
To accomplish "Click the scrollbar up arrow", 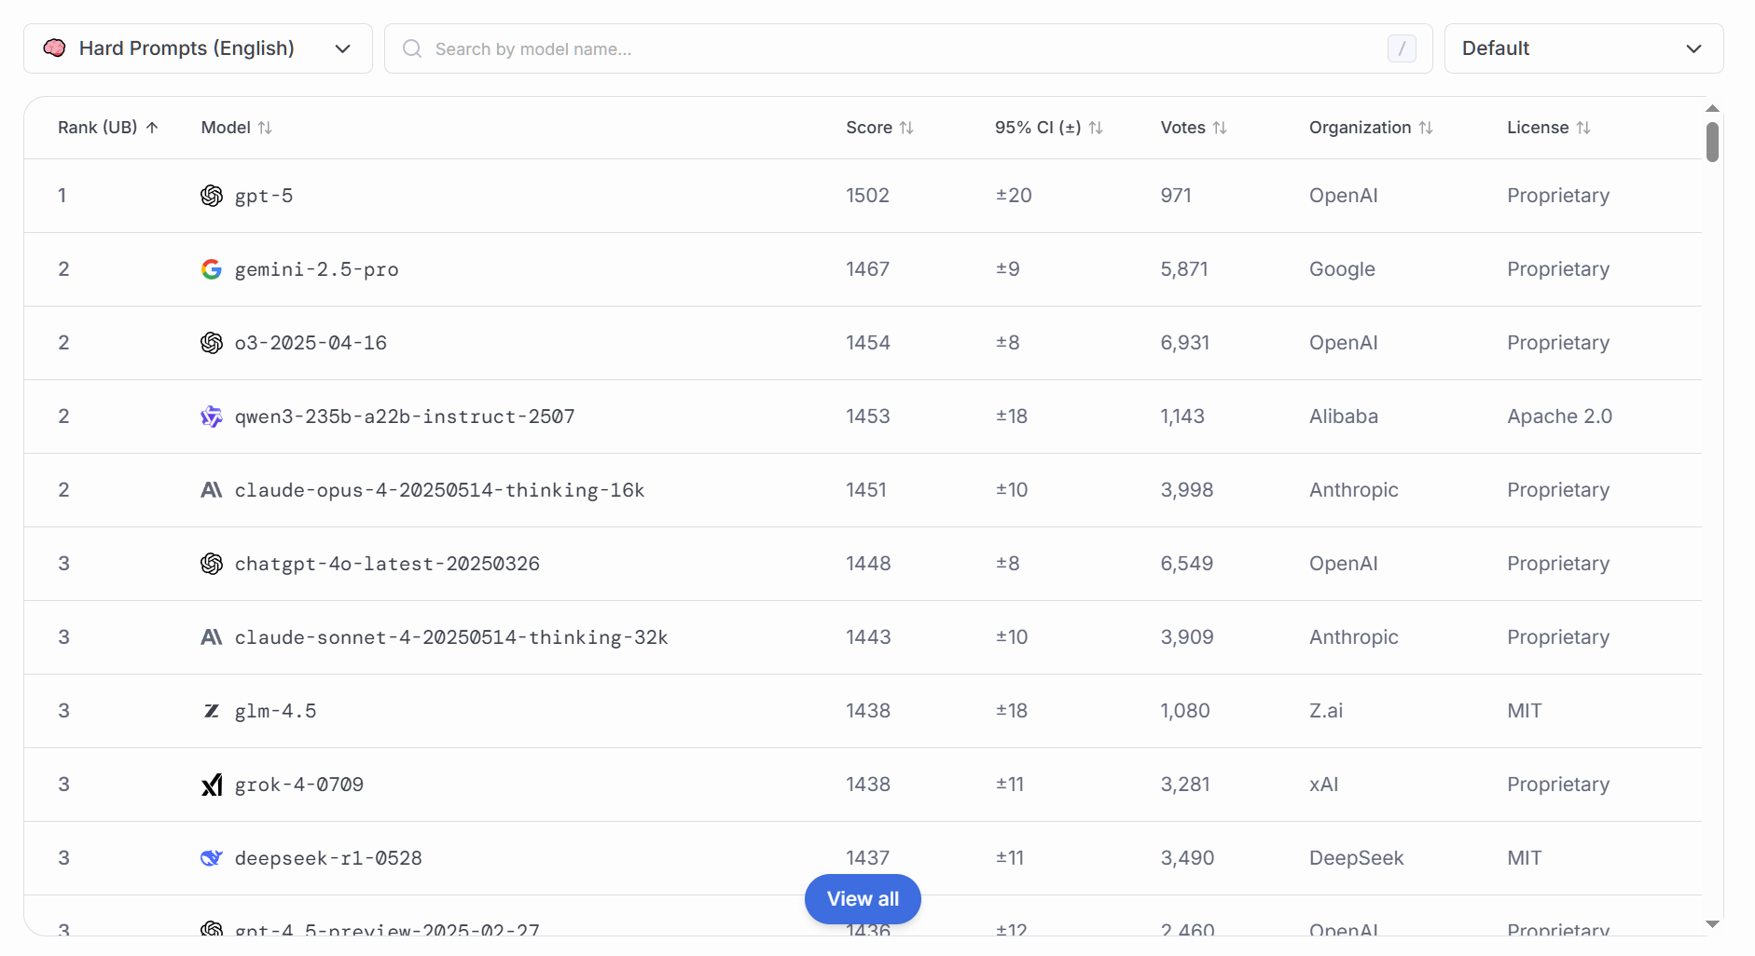I will (x=1712, y=109).
